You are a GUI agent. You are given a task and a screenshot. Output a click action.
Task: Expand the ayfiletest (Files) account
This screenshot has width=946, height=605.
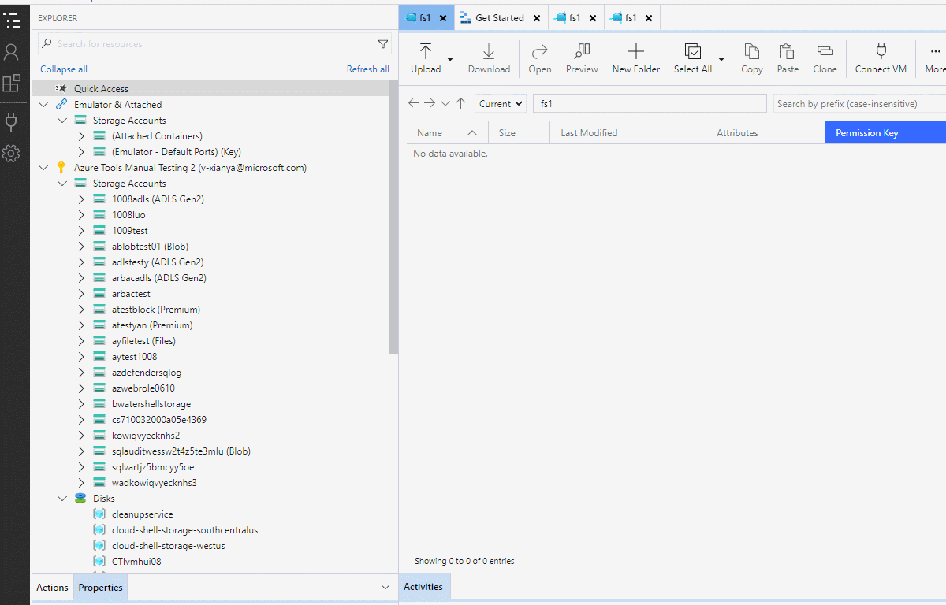(81, 341)
